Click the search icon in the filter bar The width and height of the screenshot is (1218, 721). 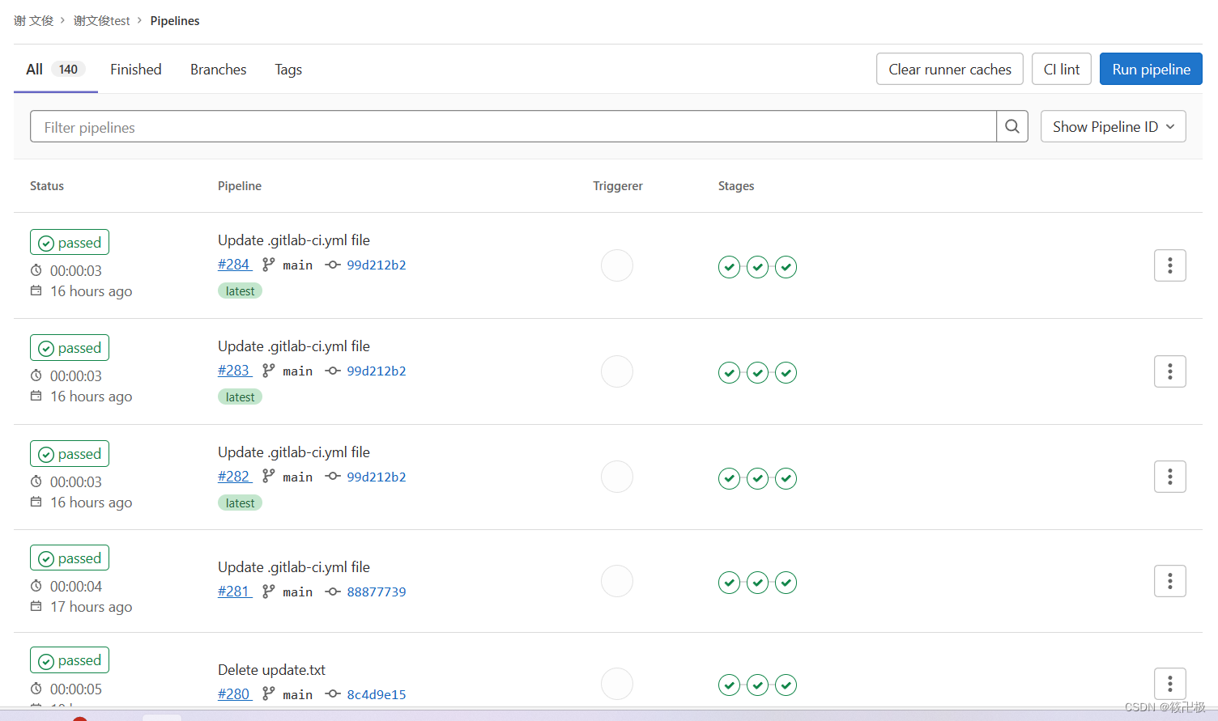(1011, 126)
